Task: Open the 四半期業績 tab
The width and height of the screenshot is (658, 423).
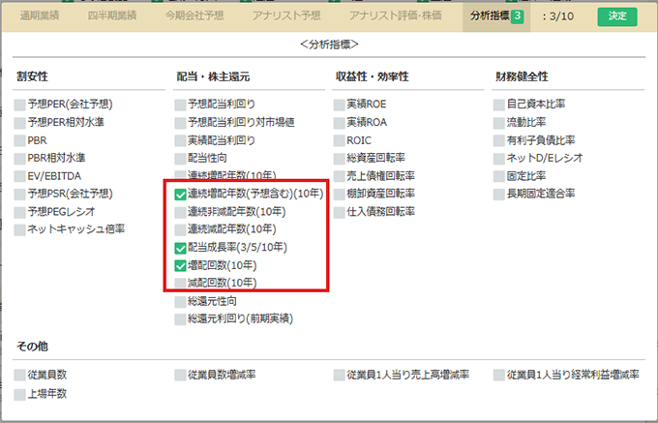Action: [x=112, y=15]
